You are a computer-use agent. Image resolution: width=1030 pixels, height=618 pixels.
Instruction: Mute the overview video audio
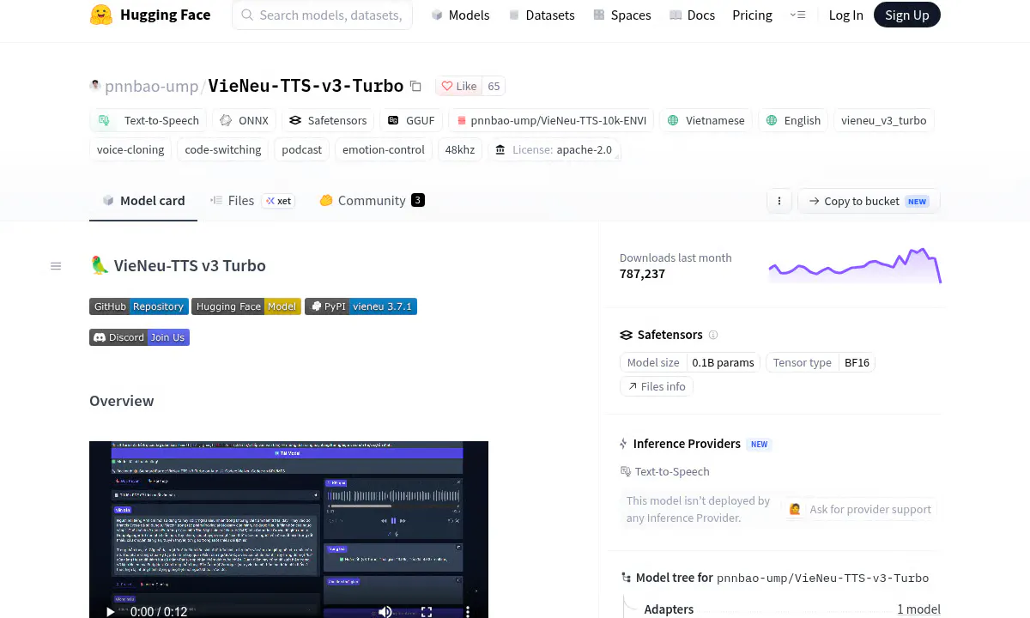(x=385, y=612)
